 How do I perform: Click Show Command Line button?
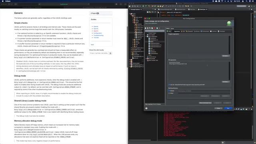pos(205,103)
